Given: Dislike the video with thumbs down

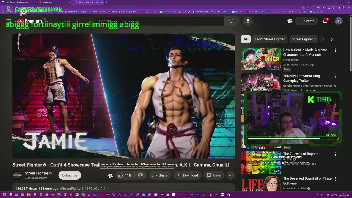Looking at the screenshot, I should [x=141, y=175].
